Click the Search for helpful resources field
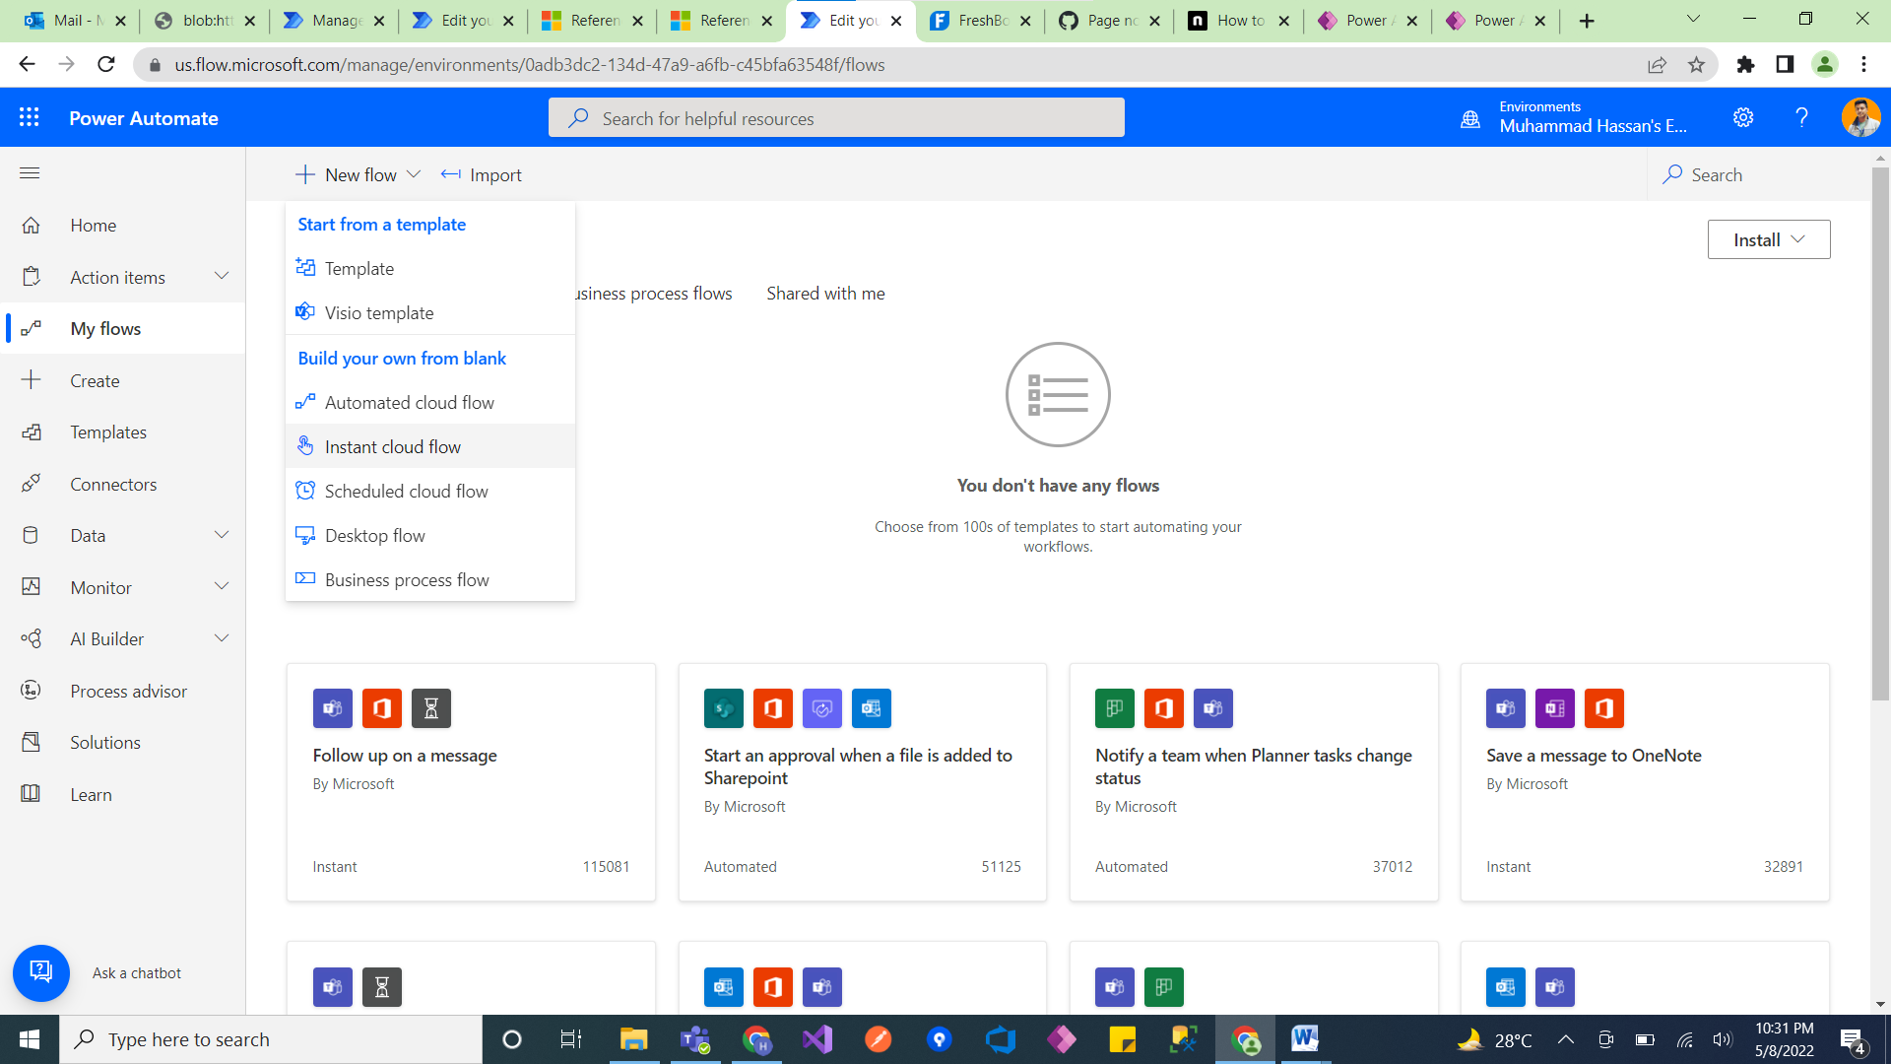Screen dimensions: 1891x1064 pos(836,118)
